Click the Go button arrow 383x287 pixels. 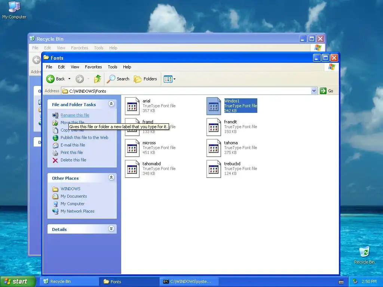[x=323, y=91]
